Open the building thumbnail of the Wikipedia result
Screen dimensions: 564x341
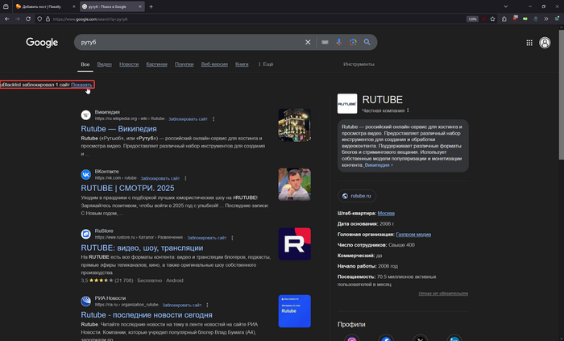295,125
